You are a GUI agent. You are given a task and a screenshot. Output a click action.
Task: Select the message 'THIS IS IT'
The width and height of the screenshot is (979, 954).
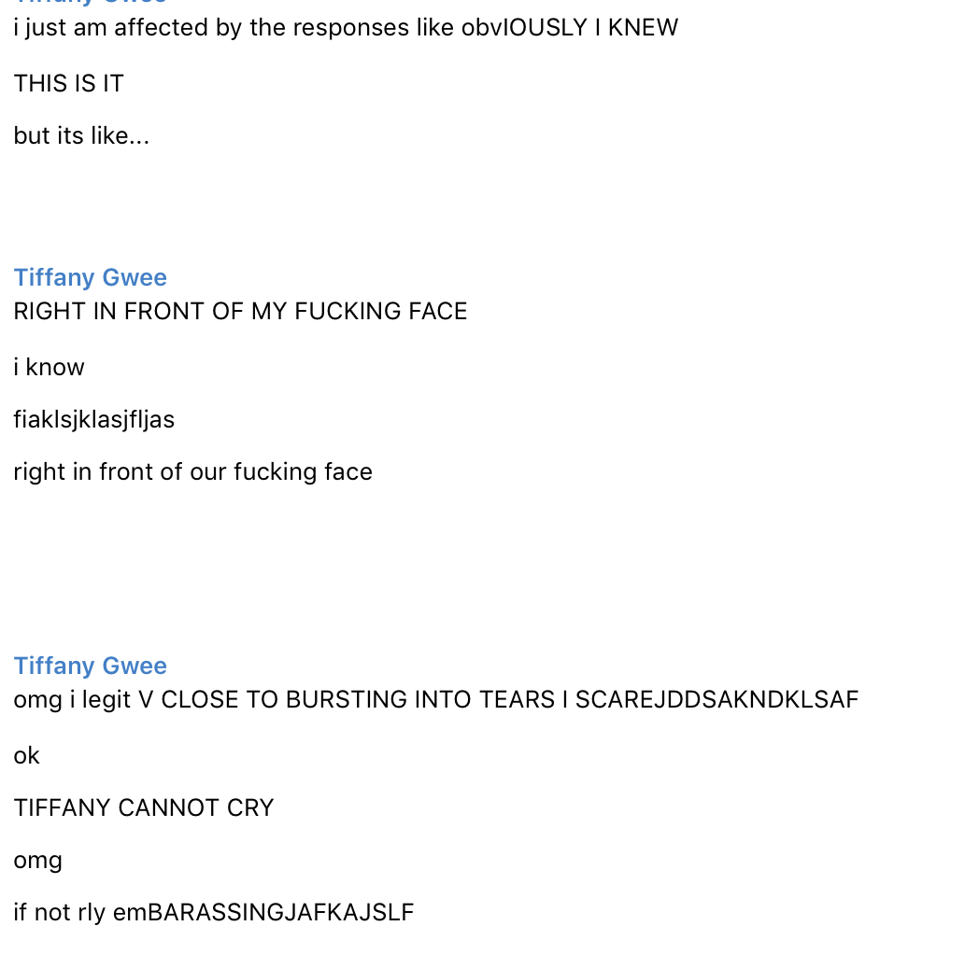click(69, 84)
